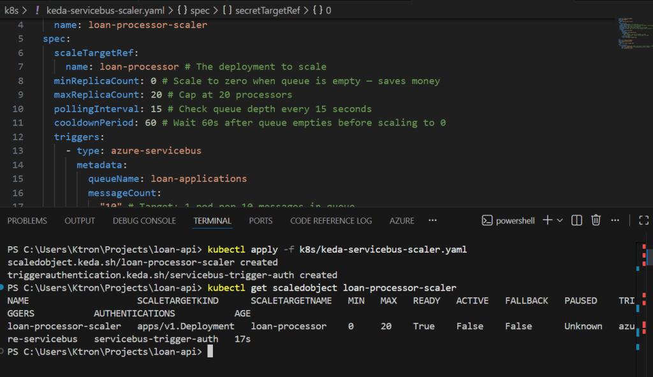Click the plus icon to open a new terminal
This screenshot has width=653, height=377.
point(547,220)
